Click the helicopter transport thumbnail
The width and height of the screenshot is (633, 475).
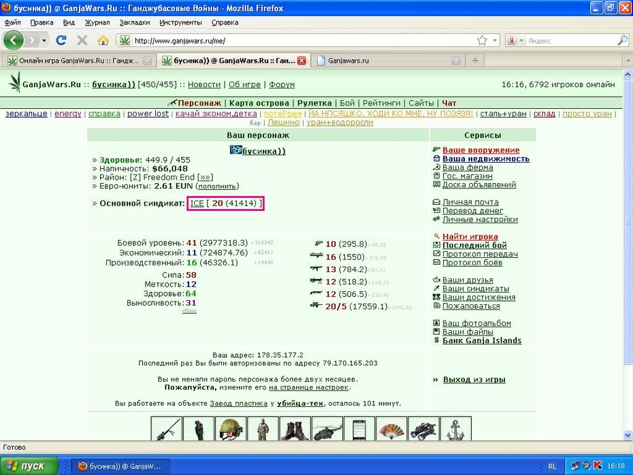click(327, 429)
